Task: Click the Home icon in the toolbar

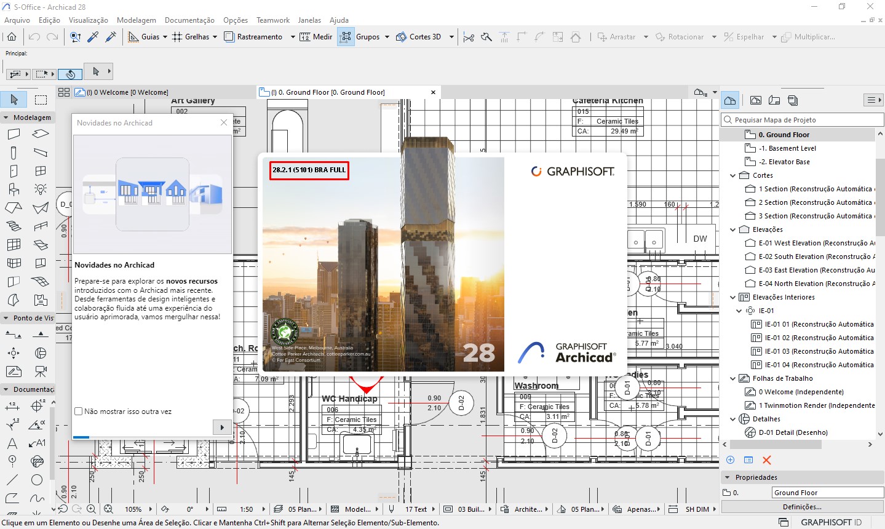Action: 11,37
